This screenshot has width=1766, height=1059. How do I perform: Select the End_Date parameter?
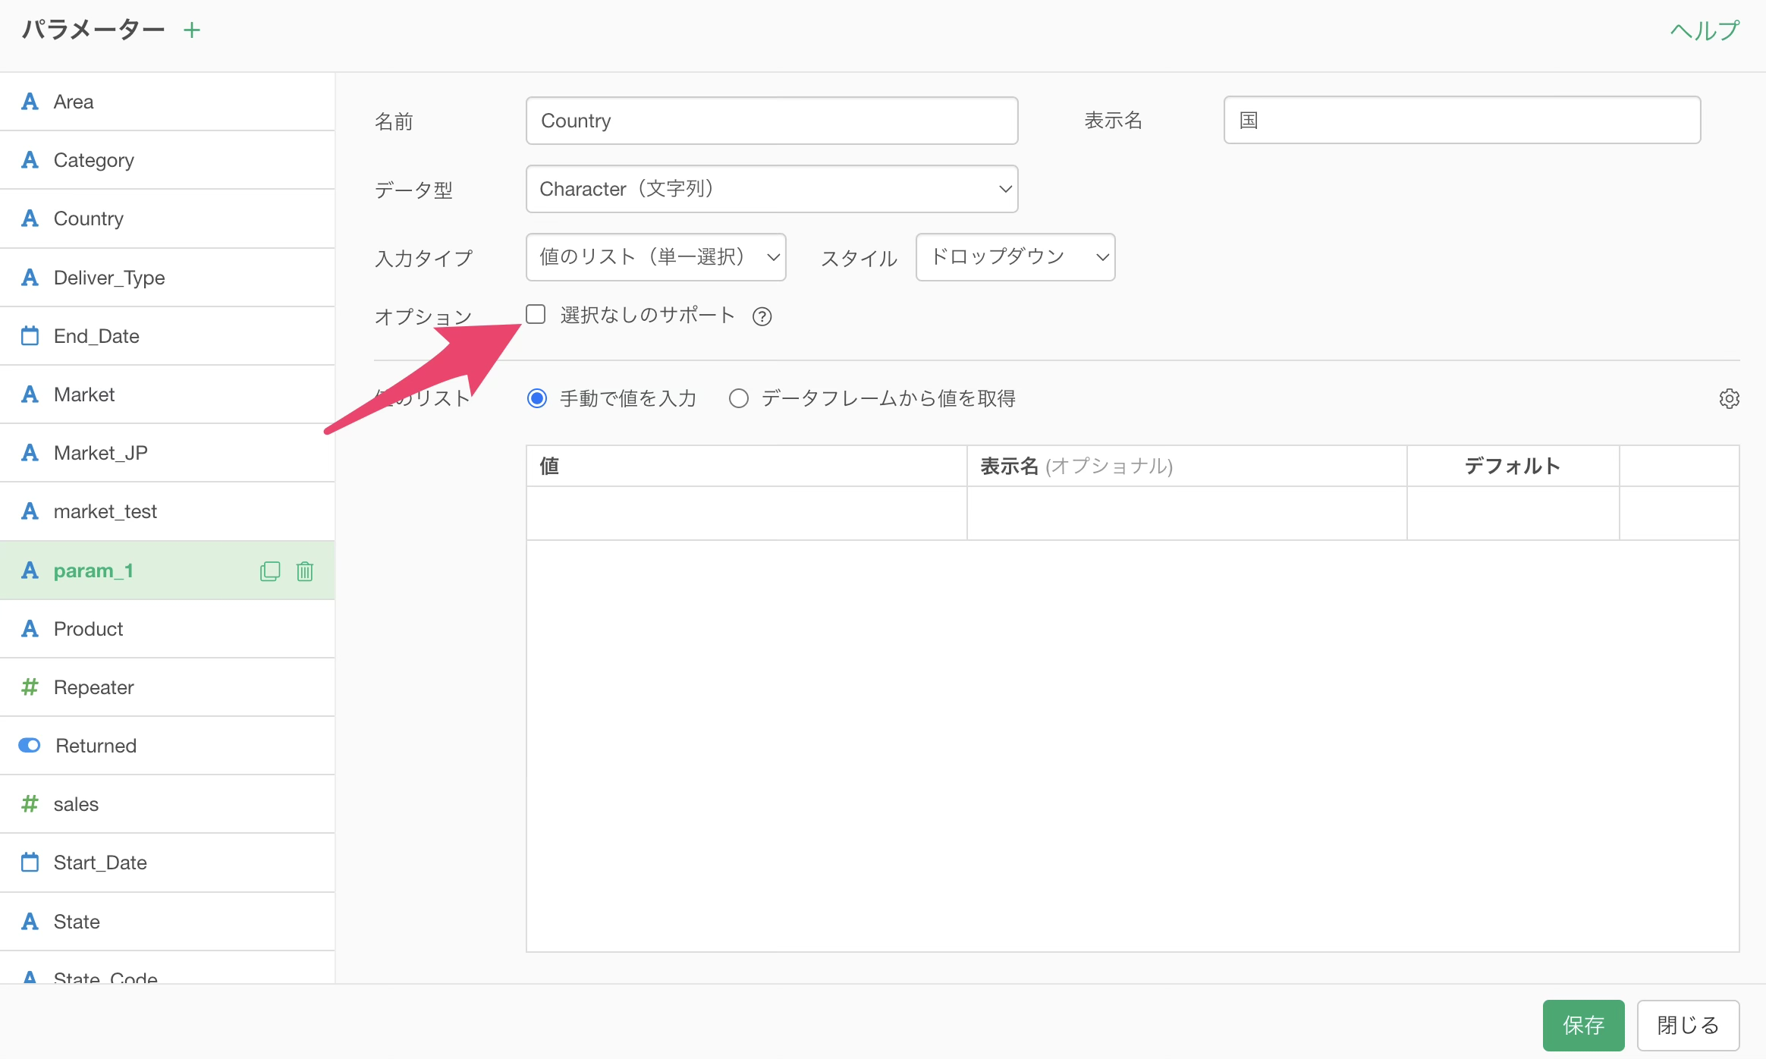pos(167,336)
